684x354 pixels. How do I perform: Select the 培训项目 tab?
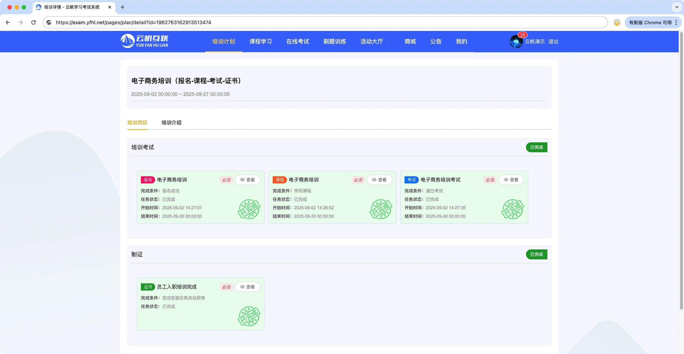click(x=137, y=123)
